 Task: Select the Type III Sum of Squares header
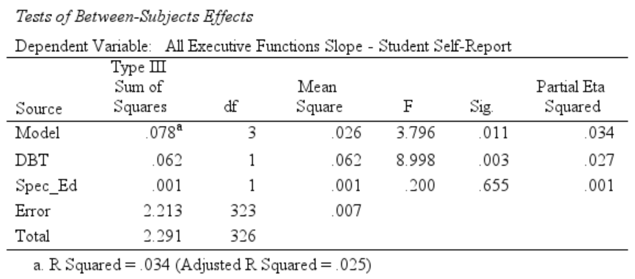140,86
